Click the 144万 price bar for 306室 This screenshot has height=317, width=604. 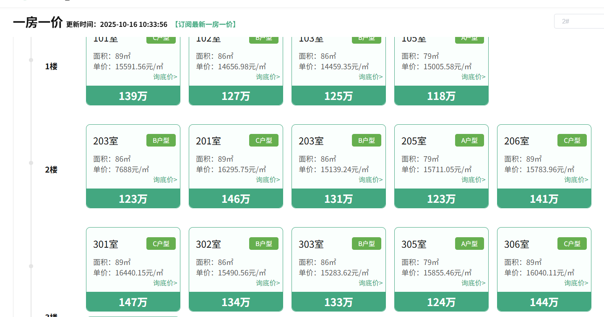(x=544, y=302)
